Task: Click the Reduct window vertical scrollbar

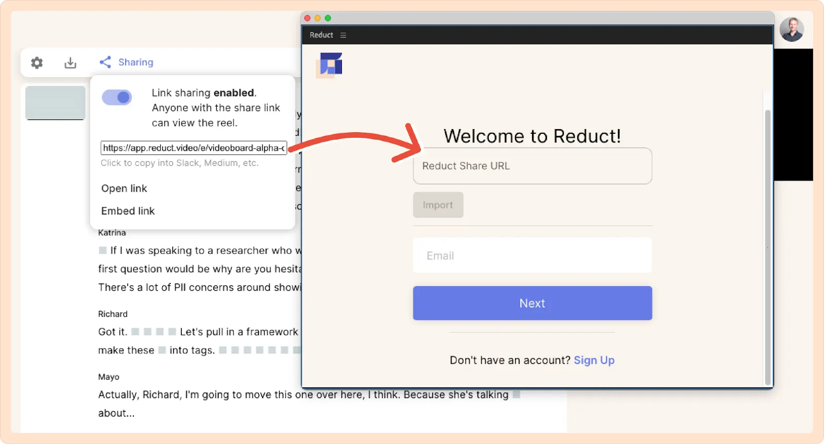Action: pos(768,247)
